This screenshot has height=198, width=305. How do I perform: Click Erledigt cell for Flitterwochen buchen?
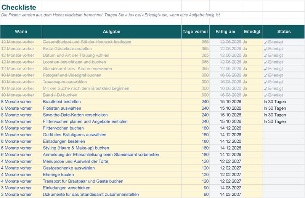[252, 128]
